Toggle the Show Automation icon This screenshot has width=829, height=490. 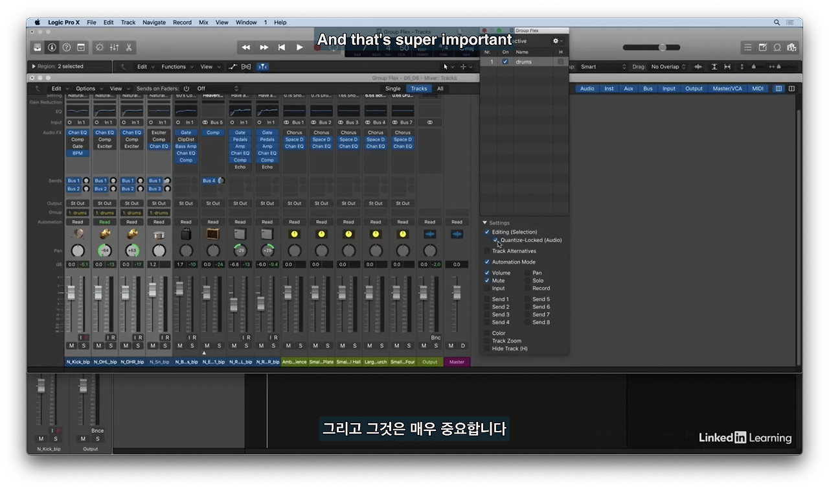[233, 67]
